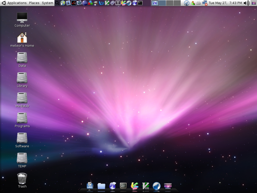This screenshot has height=193, width=257.
Task: Open the colored cubes app in panel
Action: (90, 3)
